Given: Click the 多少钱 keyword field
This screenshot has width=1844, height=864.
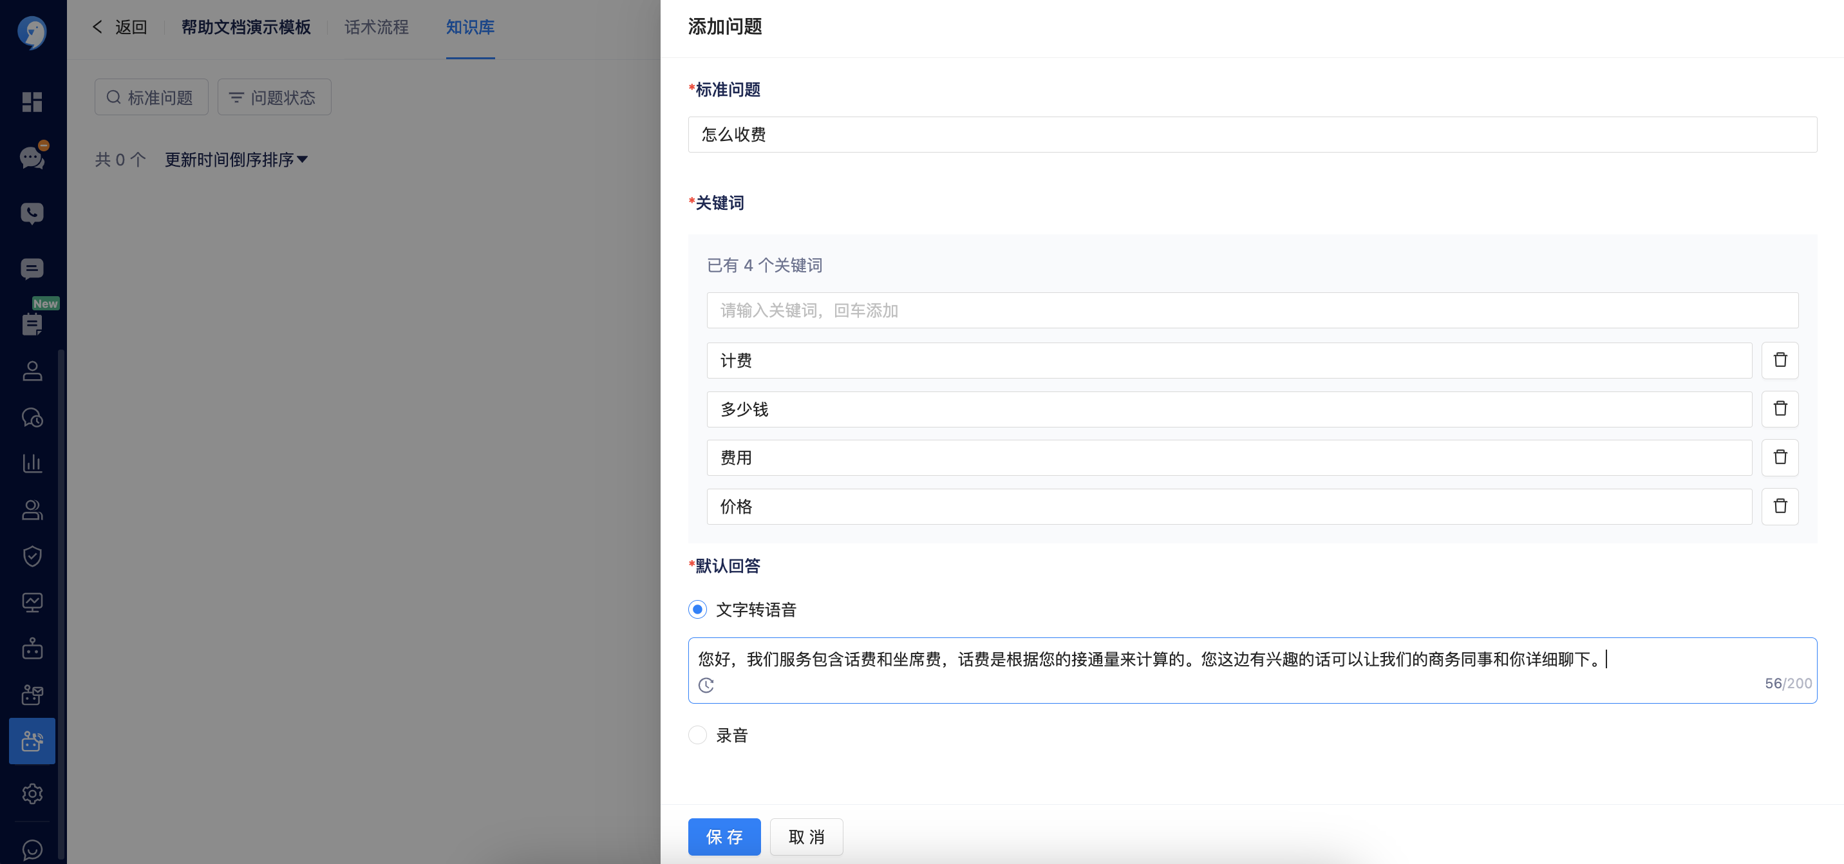Looking at the screenshot, I should pos(1229,409).
